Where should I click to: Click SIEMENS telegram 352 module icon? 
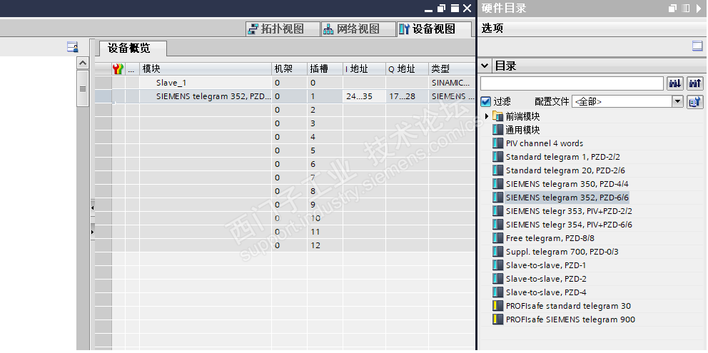497,198
